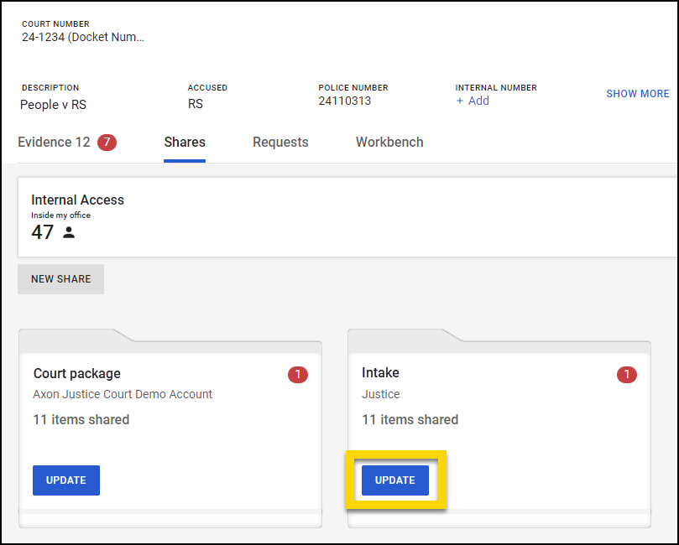Expand case details with SHOW MORE
The width and height of the screenshot is (679, 545).
coord(637,94)
